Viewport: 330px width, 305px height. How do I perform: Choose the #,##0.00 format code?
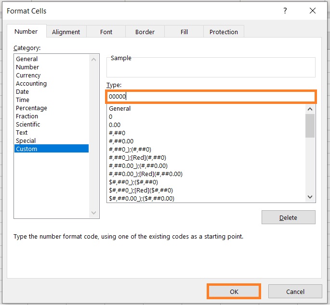point(206,141)
